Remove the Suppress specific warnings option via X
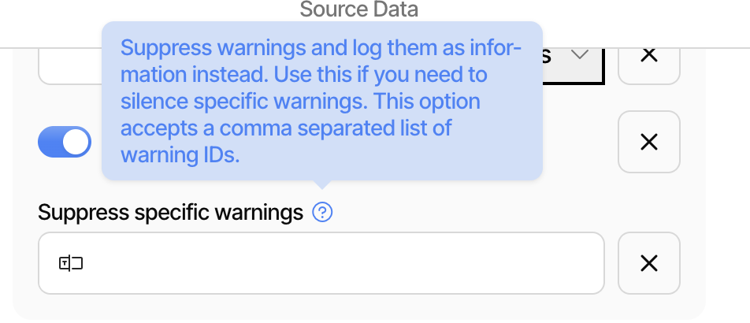This screenshot has width=750, height=323. point(648,263)
